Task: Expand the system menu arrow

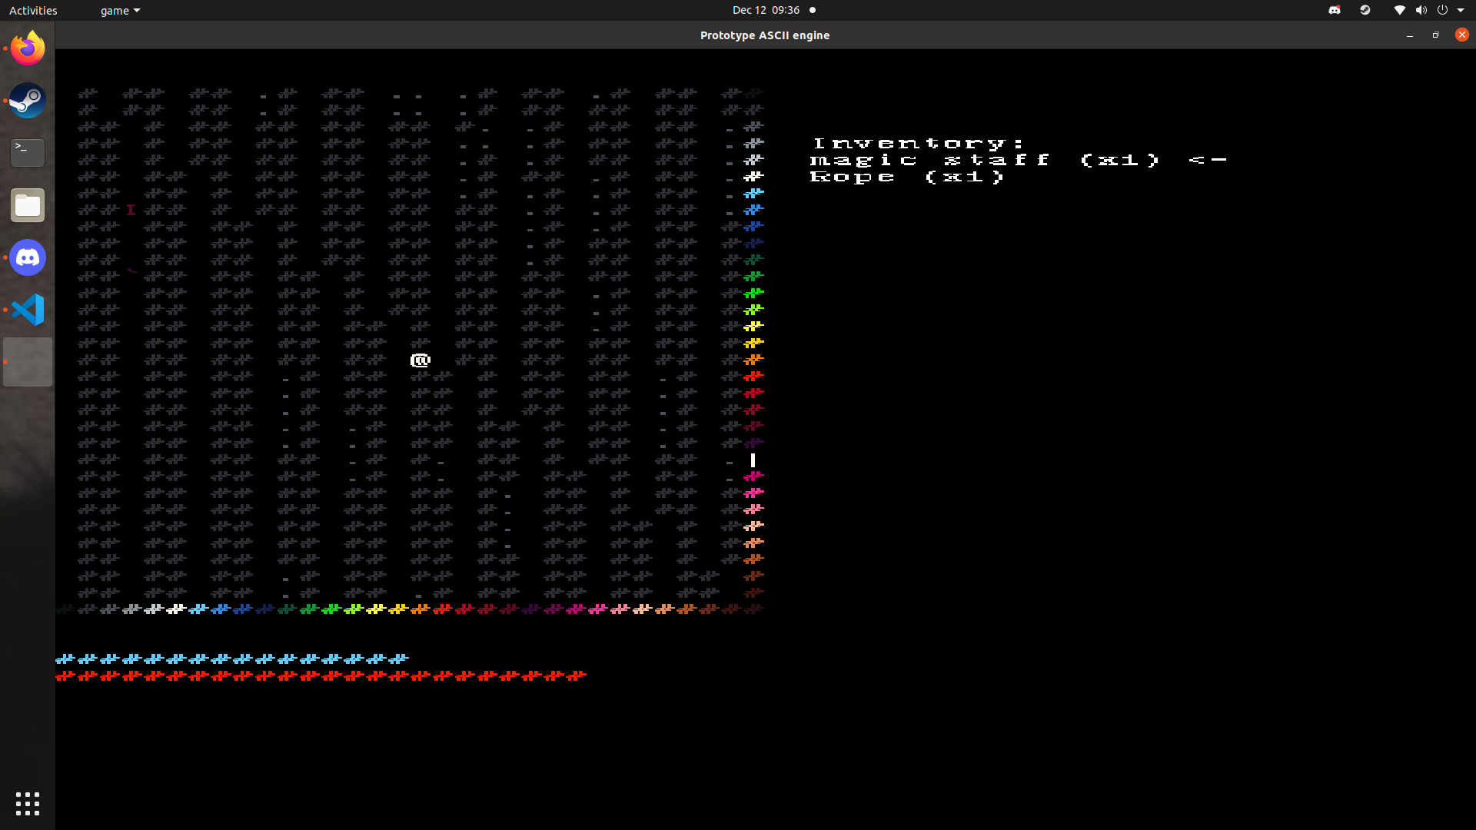Action: (x=1461, y=11)
